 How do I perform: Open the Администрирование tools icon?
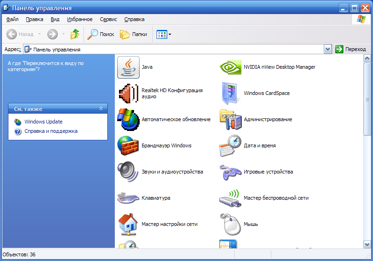(x=230, y=119)
